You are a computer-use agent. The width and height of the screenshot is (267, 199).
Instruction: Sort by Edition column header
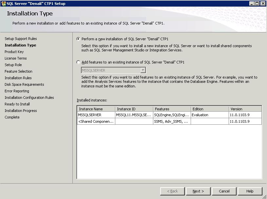[209, 109]
